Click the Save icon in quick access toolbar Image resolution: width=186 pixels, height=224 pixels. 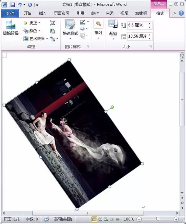click(13, 5)
